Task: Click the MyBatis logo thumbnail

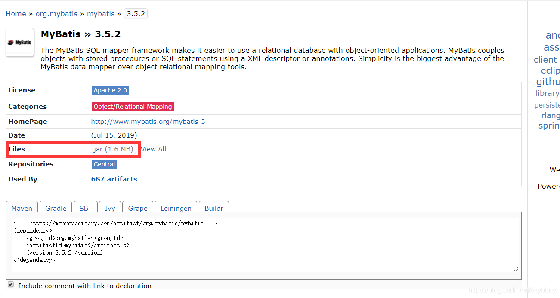Action: pyautogui.click(x=20, y=43)
